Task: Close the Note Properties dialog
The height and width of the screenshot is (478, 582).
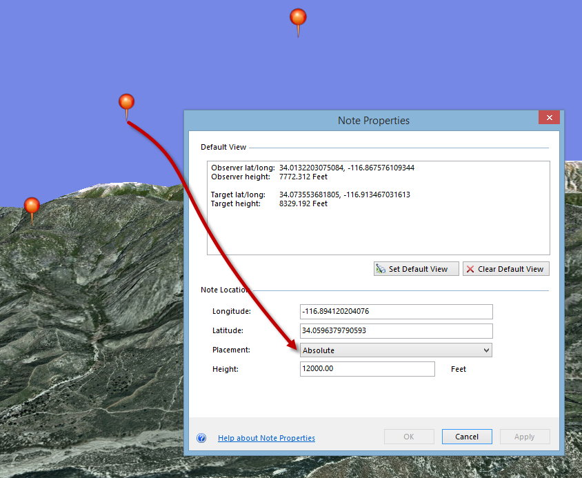Action: pos(549,117)
